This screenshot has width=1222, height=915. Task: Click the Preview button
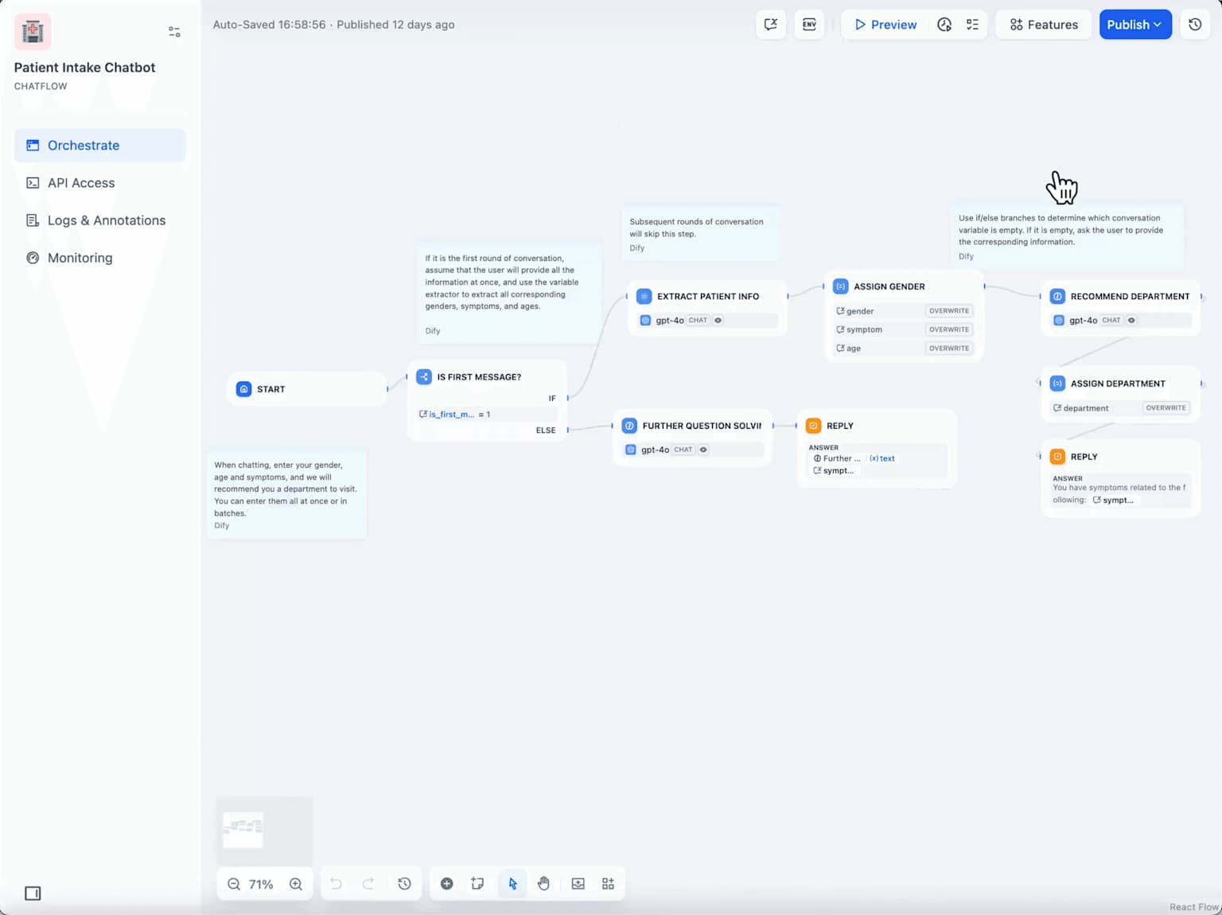click(884, 25)
